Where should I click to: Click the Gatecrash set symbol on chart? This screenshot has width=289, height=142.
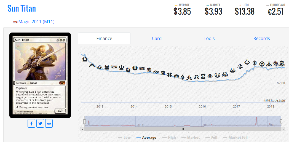(x=92, y=65)
